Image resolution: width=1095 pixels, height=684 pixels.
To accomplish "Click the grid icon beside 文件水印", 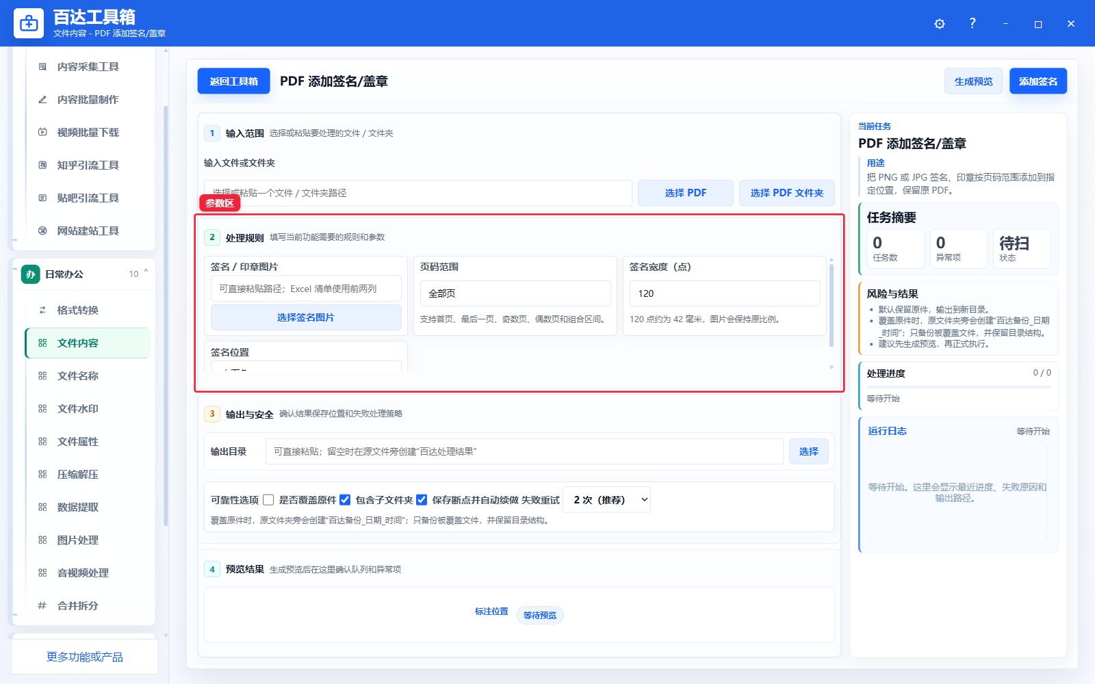I will [x=42, y=408].
